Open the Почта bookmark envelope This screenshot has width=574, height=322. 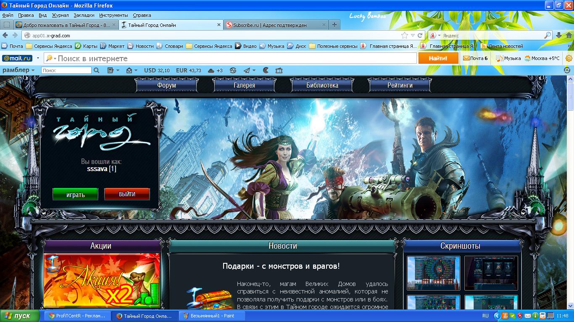pyautogui.click(x=12, y=46)
